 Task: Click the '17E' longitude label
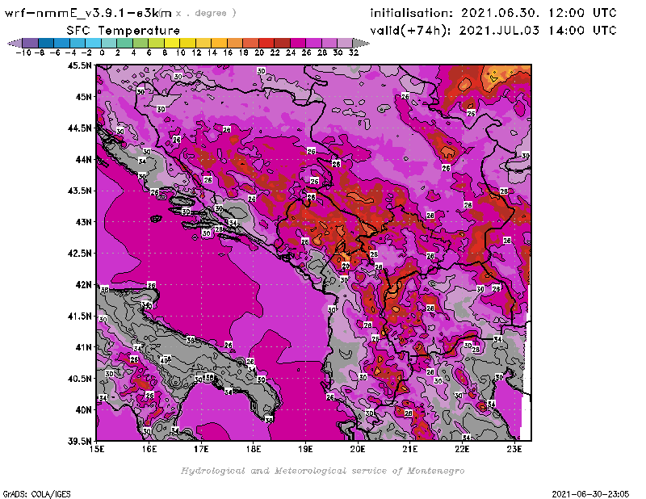201,449
